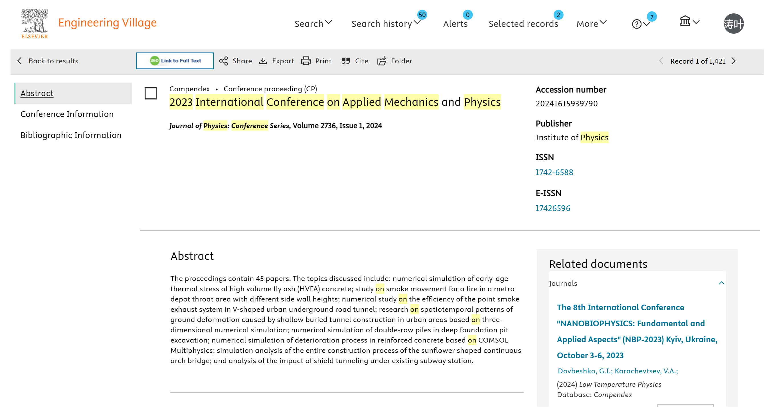Click the Share label

[x=242, y=61]
